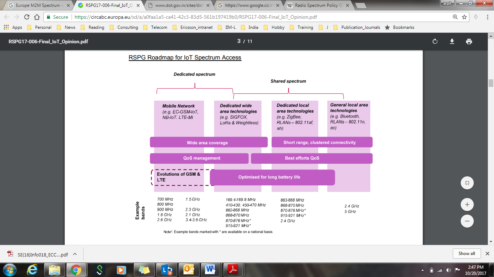
Task: Rotate the PDF document clockwise
Action: click(x=435, y=41)
